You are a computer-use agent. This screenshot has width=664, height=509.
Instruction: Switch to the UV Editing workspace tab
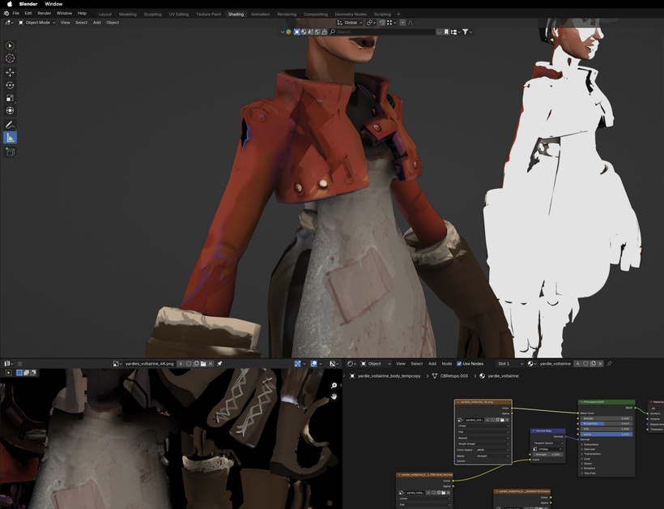[178, 14]
